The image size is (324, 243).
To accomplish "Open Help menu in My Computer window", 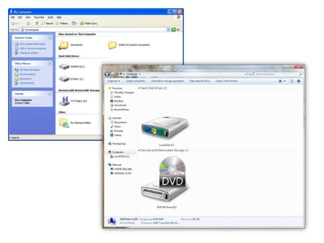I will pos(59,17).
